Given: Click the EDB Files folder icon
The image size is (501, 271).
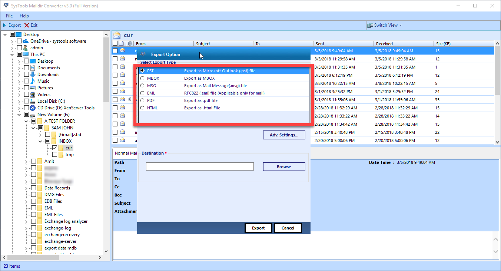Looking at the screenshot, I should coord(40,201).
